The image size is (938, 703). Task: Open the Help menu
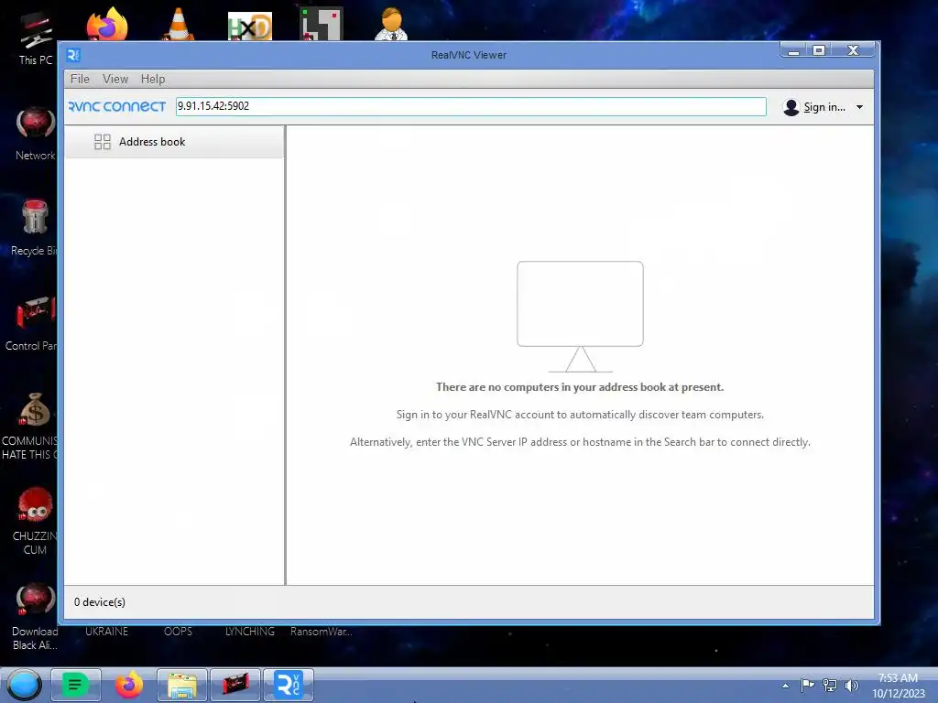point(153,79)
